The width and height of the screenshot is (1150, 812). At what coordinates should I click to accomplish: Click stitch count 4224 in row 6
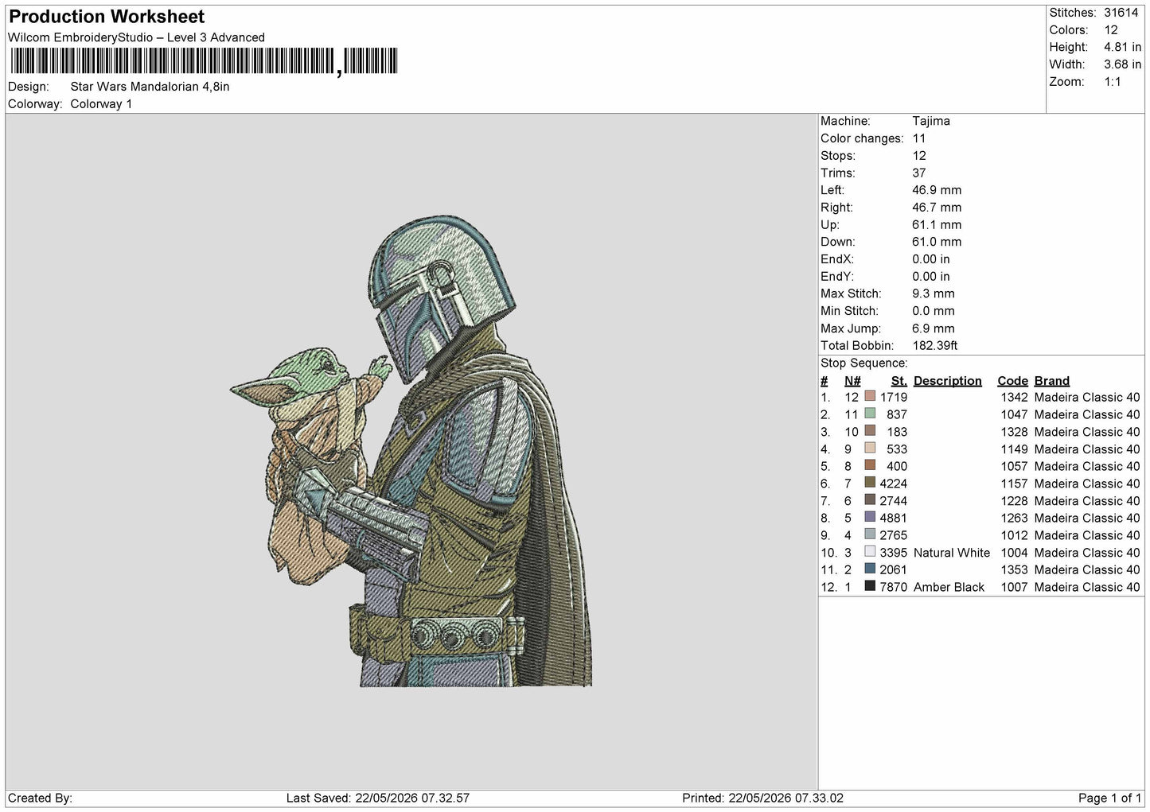[893, 483]
